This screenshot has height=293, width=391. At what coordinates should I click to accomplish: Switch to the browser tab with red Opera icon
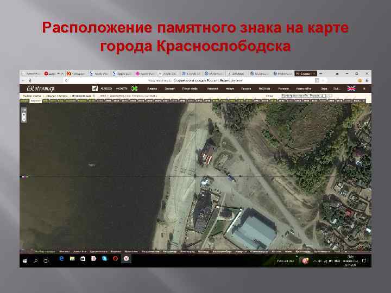(x=53, y=74)
